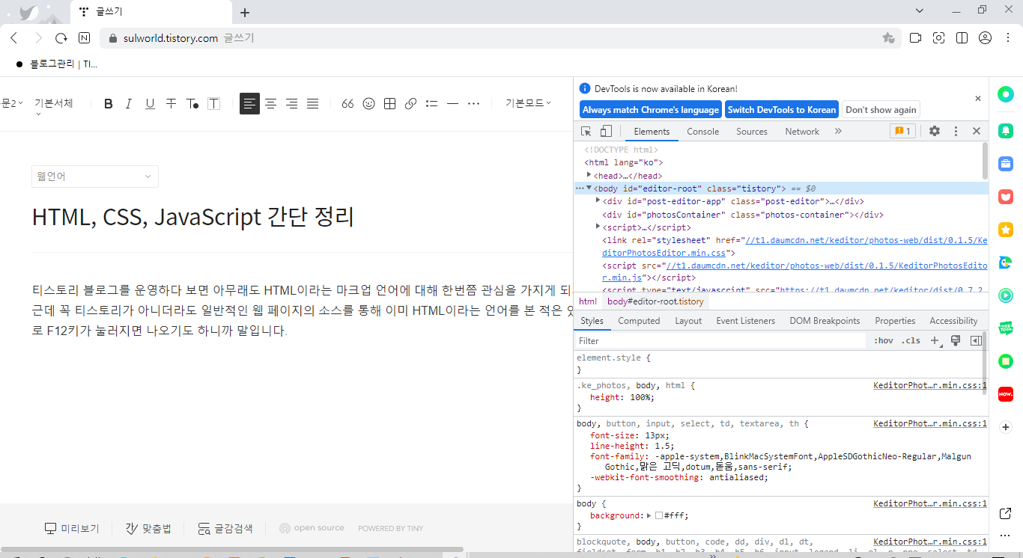Dismiss the DevTools language notification
The width and height of the screenshot is (1023, 558).
[977, 98]
